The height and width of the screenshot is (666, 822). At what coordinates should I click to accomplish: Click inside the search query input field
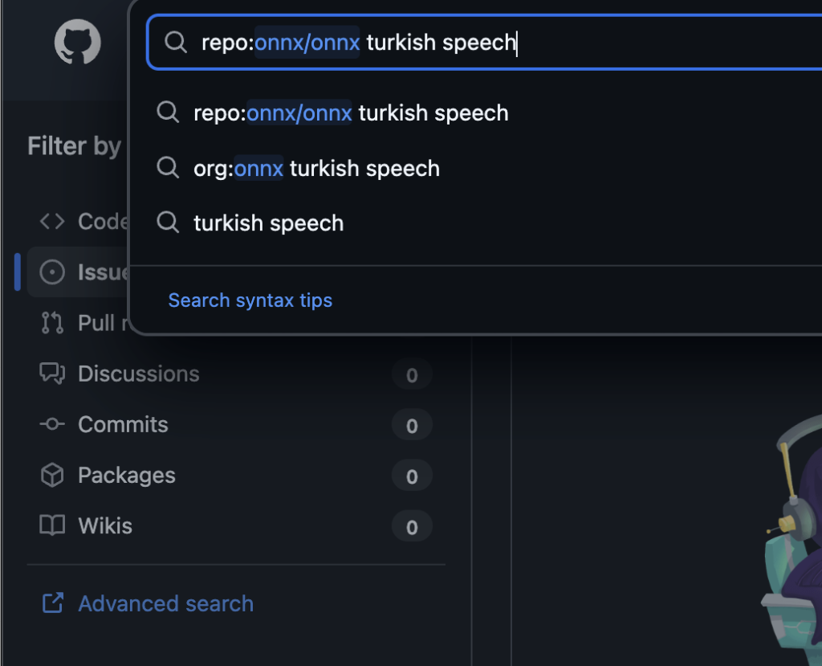(562, 43)
